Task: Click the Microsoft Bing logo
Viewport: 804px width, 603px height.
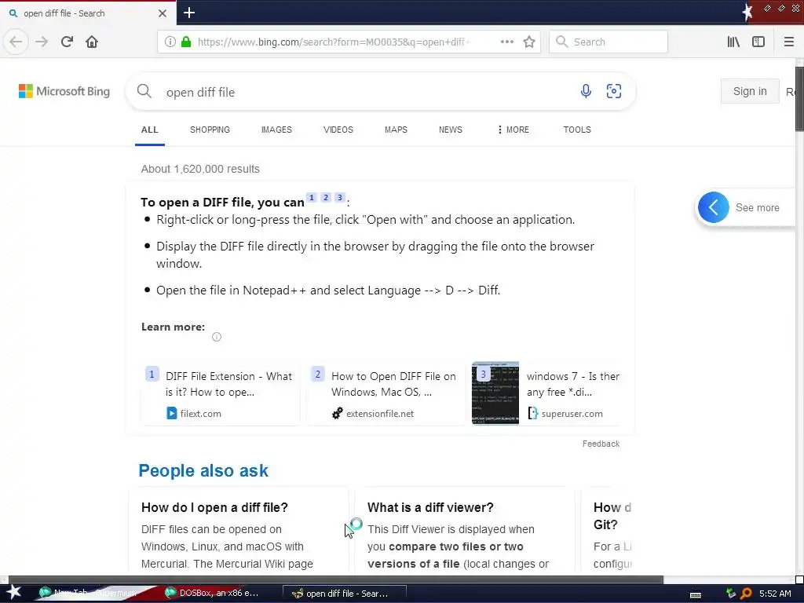Action: [64, 91]
